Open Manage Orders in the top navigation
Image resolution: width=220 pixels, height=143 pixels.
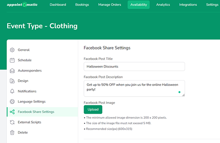pos(109,5)
